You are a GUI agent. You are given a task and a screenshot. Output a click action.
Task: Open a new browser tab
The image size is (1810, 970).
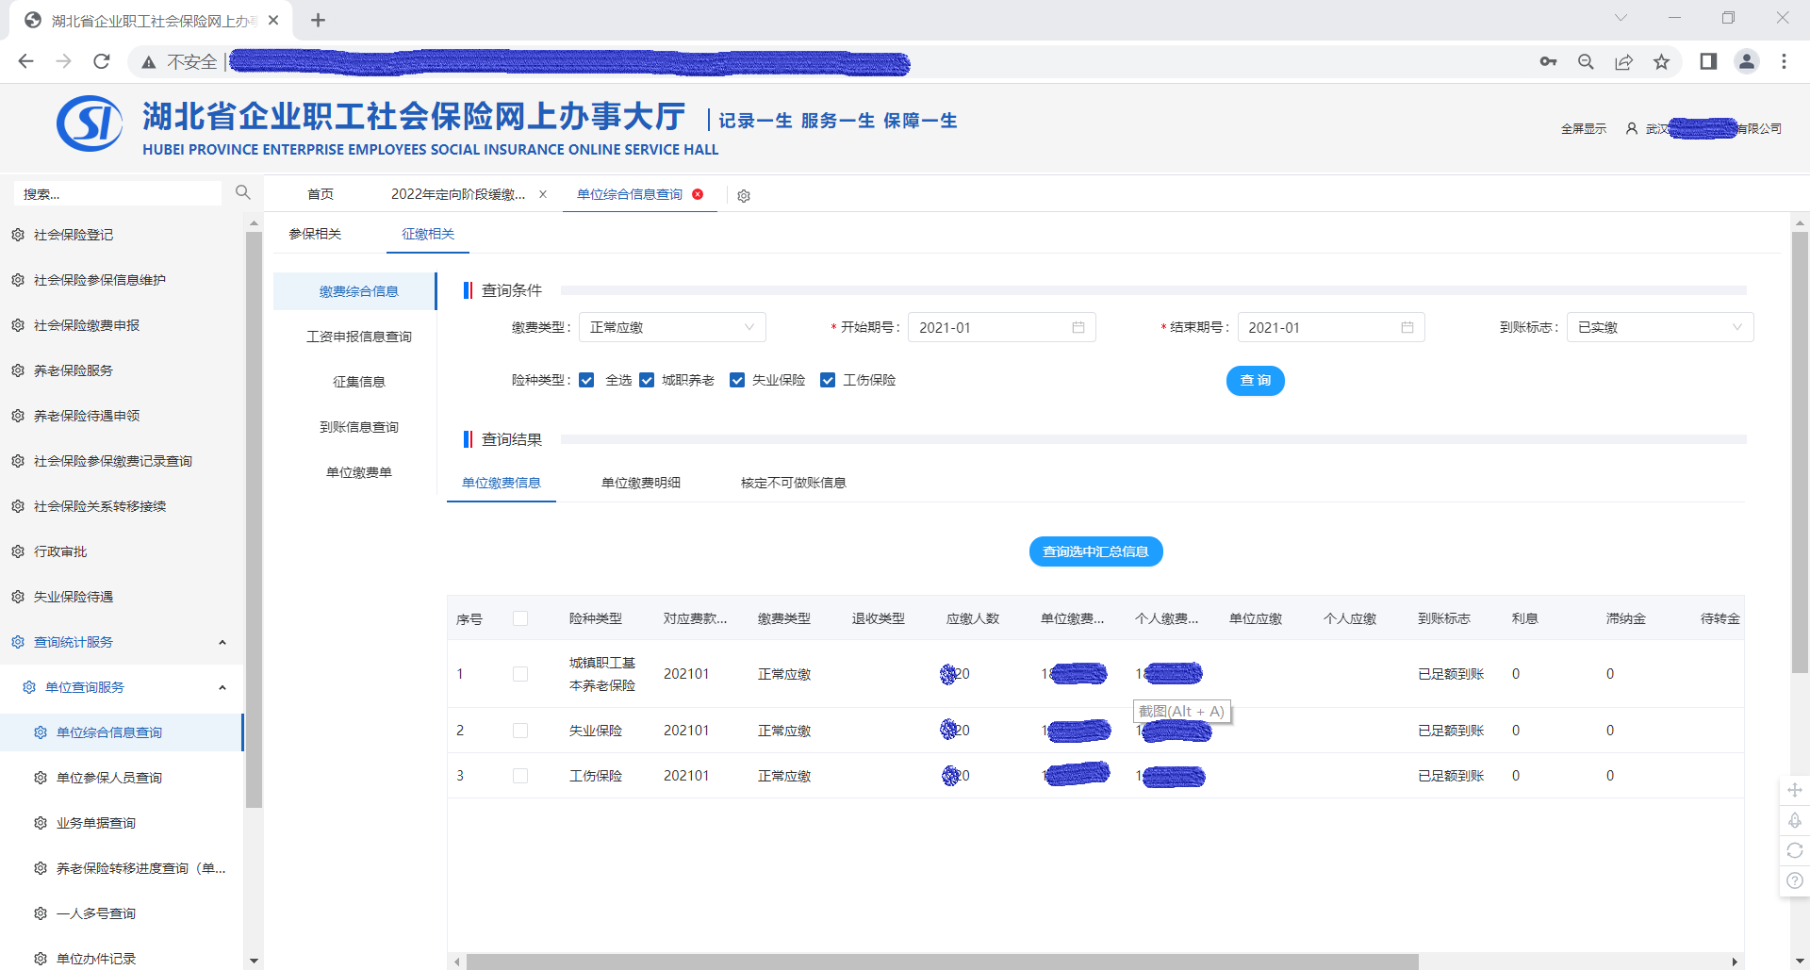(318, 20)
